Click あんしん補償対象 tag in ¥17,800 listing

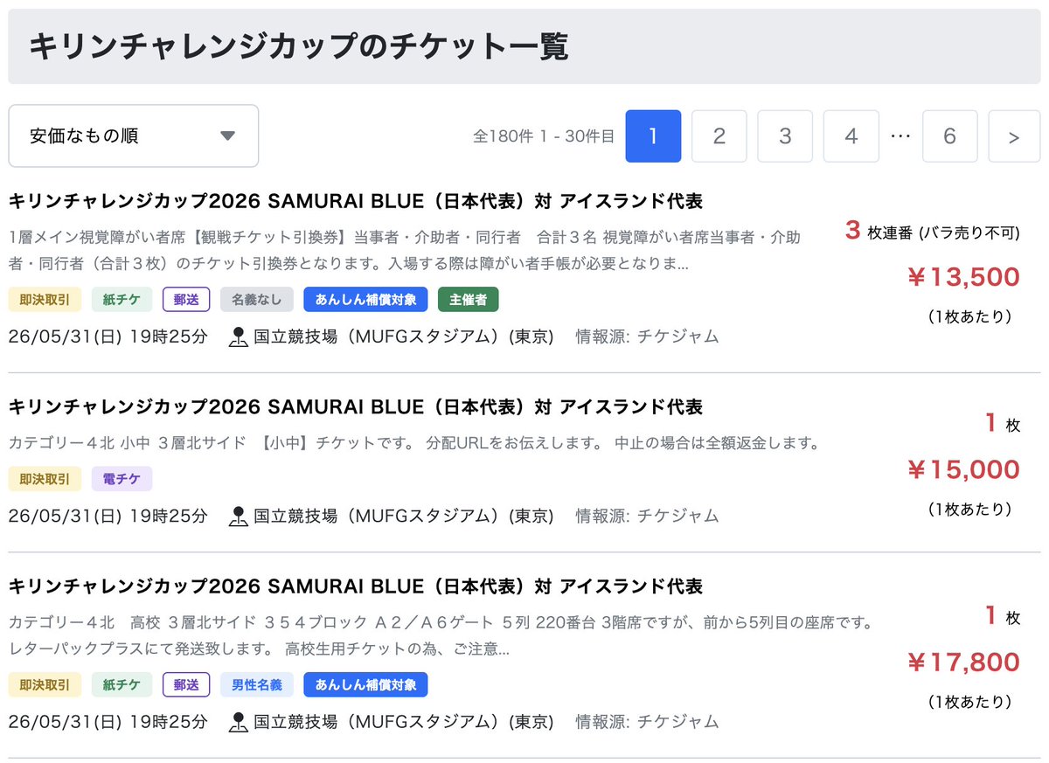point(366,685)
